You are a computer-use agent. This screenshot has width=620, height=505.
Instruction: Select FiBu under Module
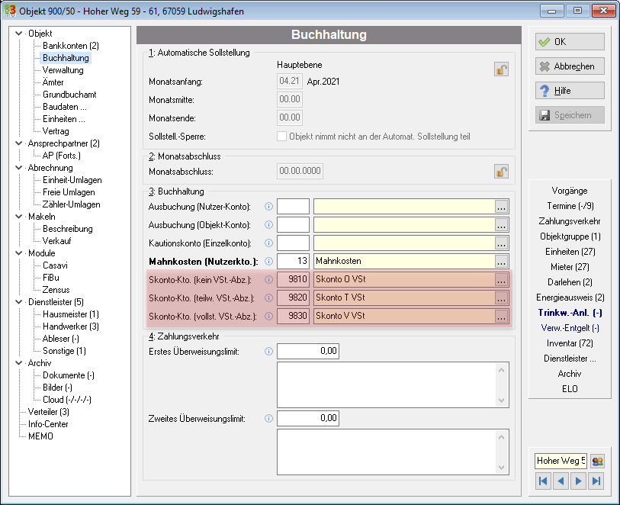pyautogui.click(x=51, y=278)
